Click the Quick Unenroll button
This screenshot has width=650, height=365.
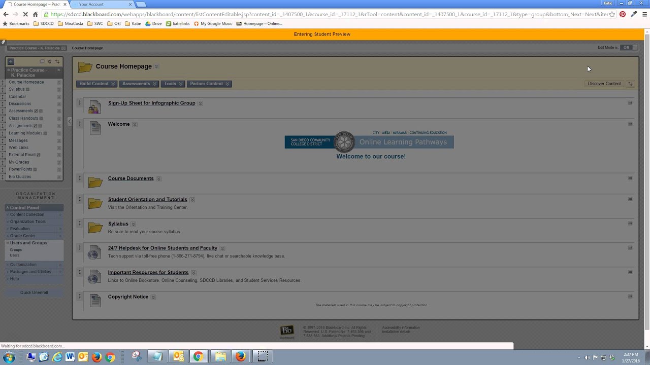[34, 293]
